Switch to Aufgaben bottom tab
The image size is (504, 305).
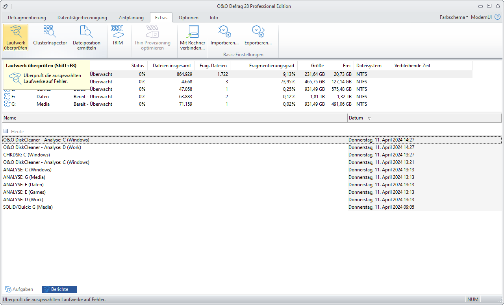pos(19,289)
